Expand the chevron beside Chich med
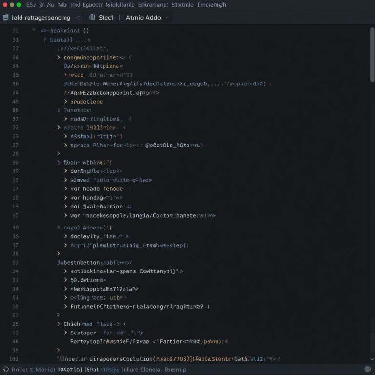Viewport: 375px width, 375px height. (x=59, y=324)
